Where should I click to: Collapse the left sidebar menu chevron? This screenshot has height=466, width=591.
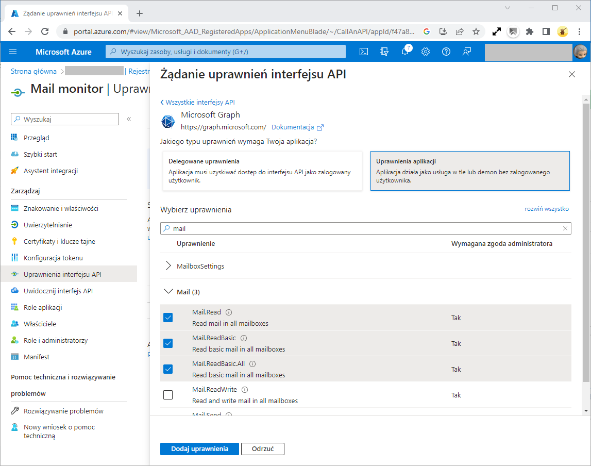click(x=129, y=119)
